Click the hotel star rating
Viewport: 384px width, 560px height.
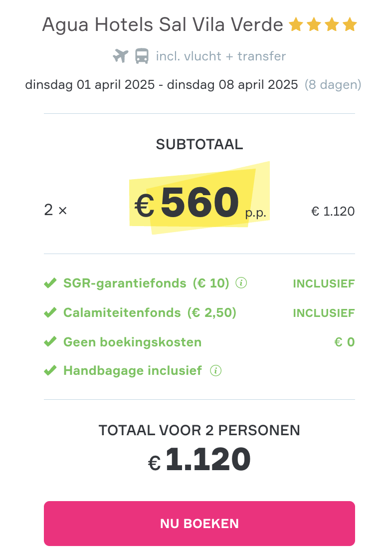[x=323, y=24]
